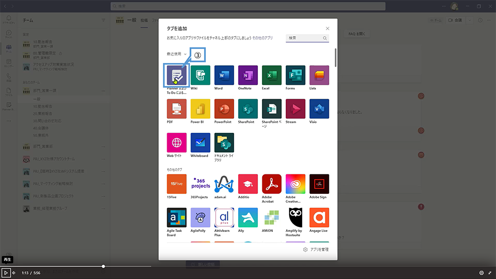Select the Adobe Acrobat app tile
The height and width of the screenshot is (279, 496).
pyautogui.click(x=271, y=184)
